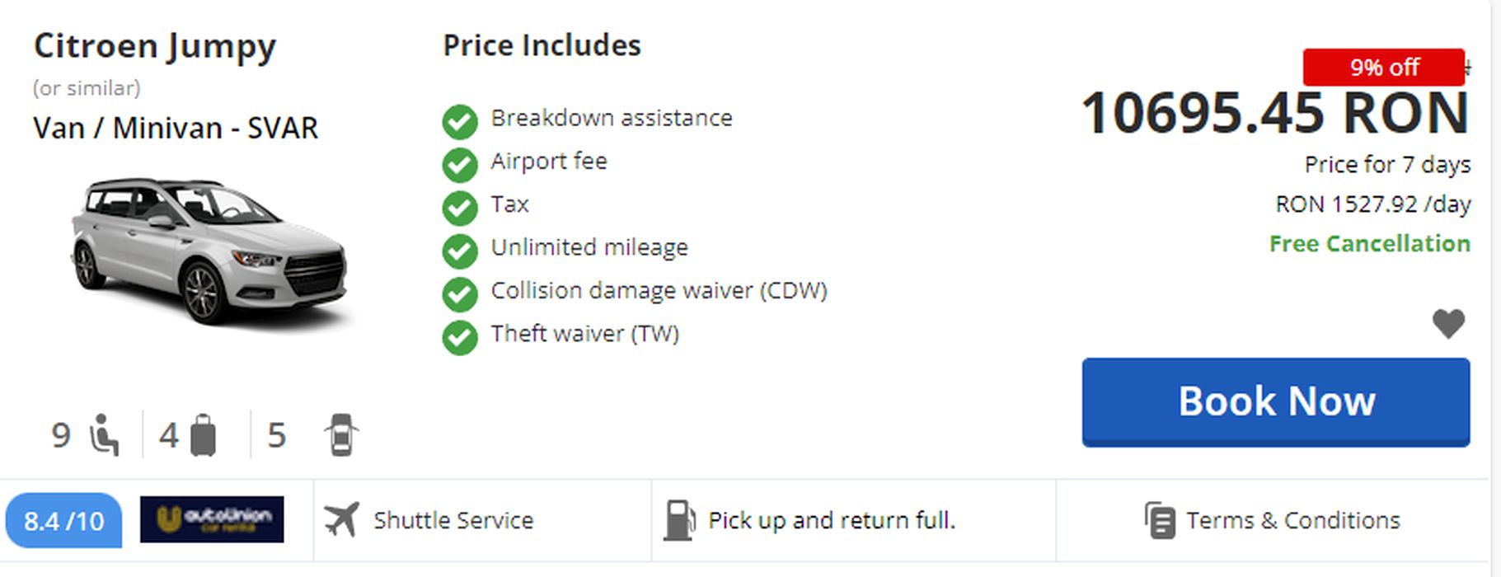Click the fuel pump icon

679,520
